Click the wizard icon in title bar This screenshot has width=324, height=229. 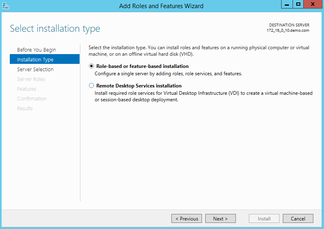tap(6, 5)
